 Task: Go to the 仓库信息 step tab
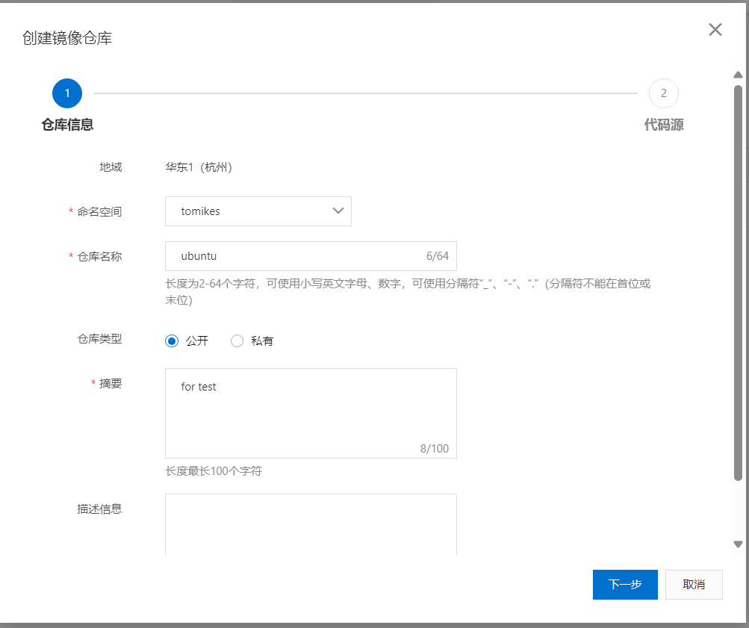(x=67, y=125)
